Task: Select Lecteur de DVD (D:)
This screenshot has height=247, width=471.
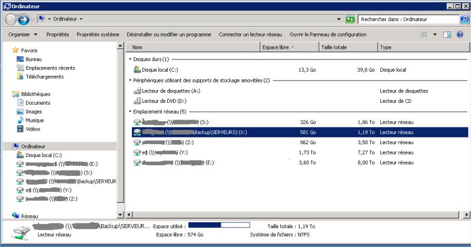Action: (300, 101)
